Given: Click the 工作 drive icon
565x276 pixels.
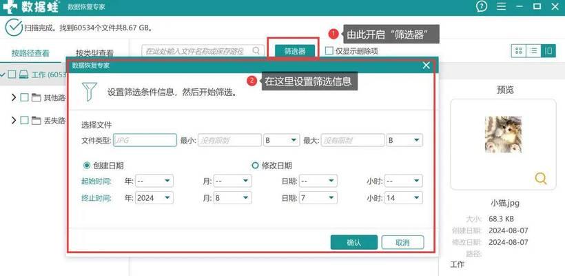Looking at the screenshot, I should (24, 75).
